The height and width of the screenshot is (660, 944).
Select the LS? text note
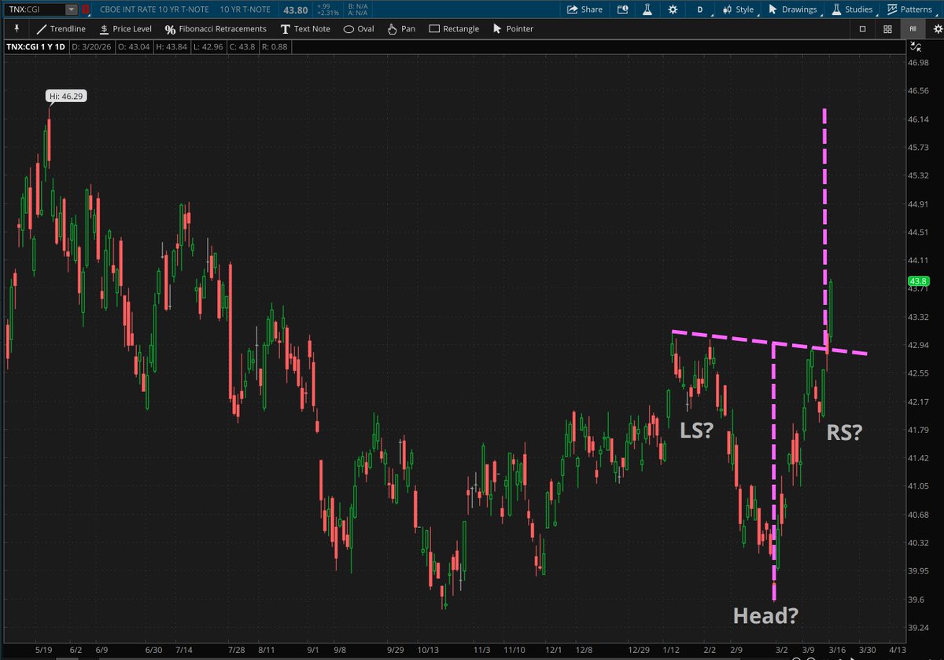point(696,429)
